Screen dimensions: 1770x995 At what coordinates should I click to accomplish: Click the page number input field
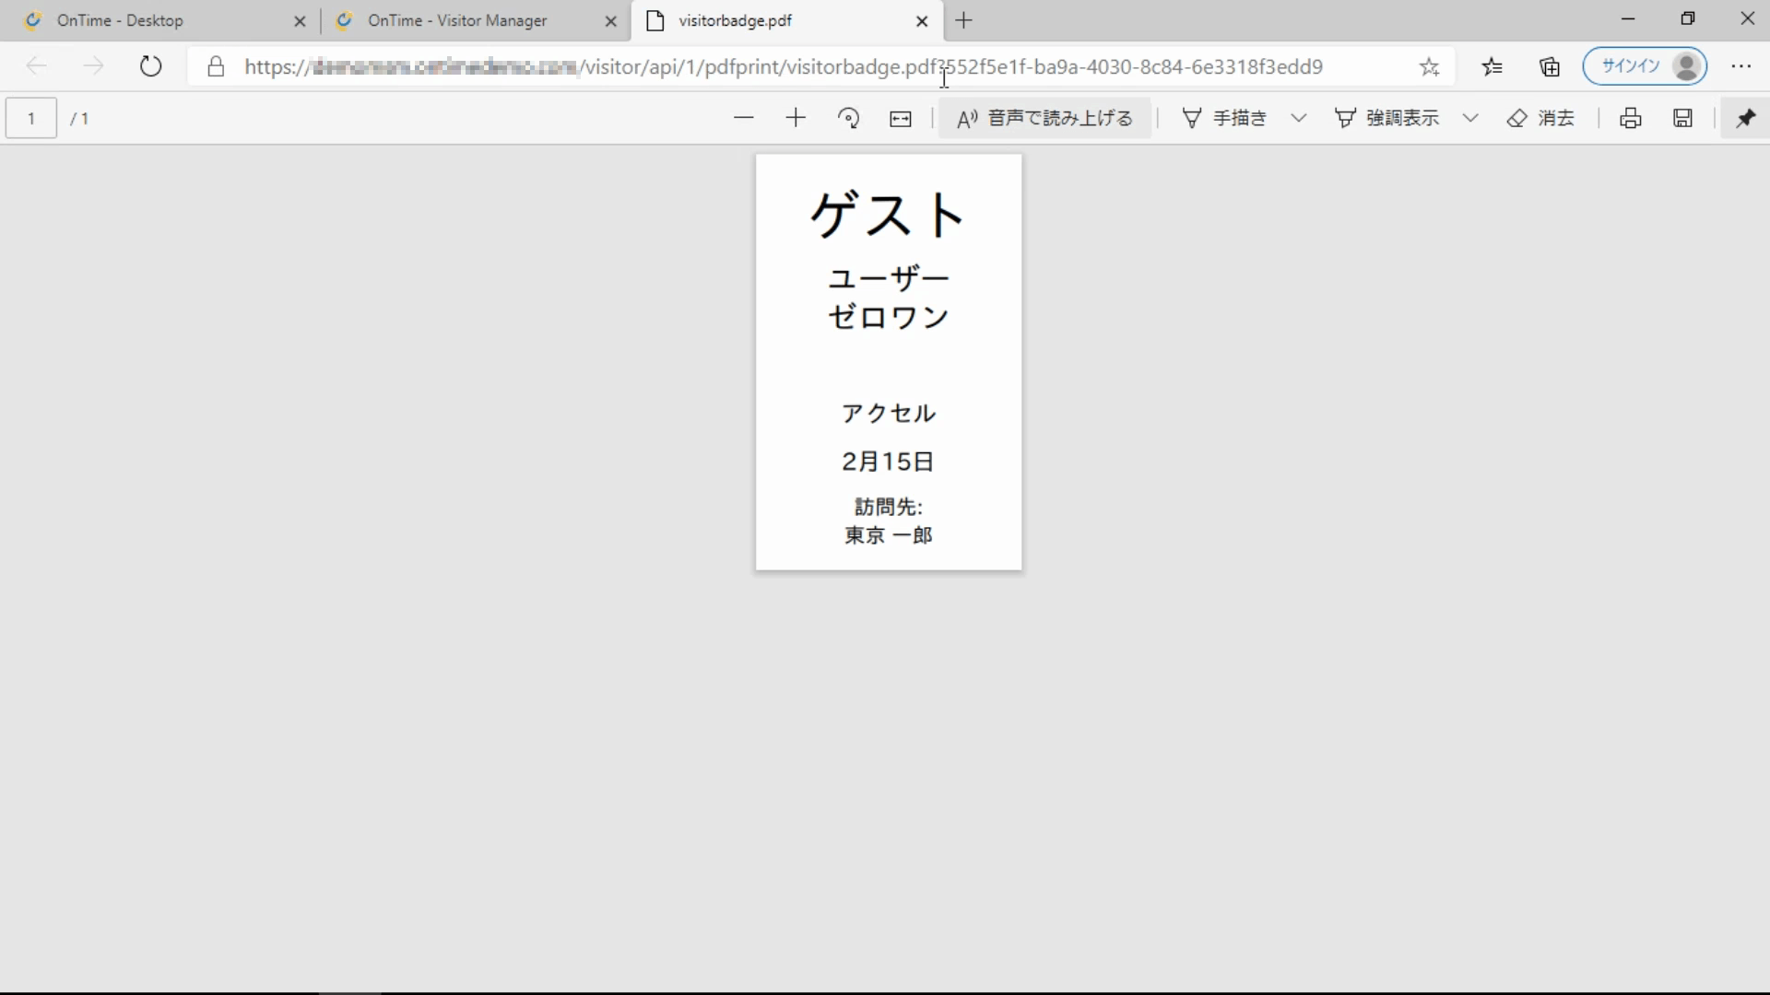click(x=31, y=118)
